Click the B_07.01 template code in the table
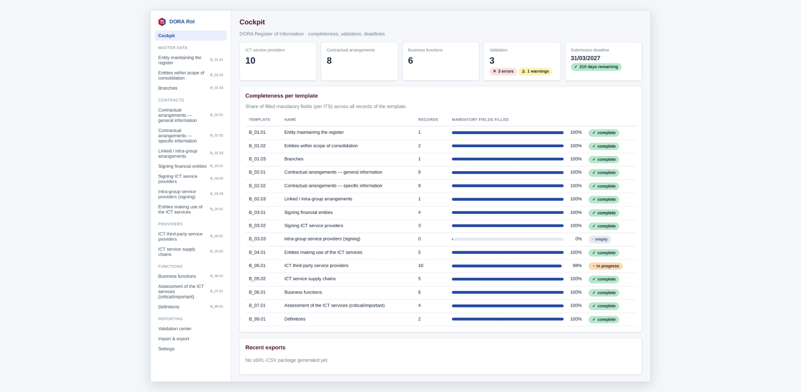The height and width of the screenshot is (392, 801). 257,305
